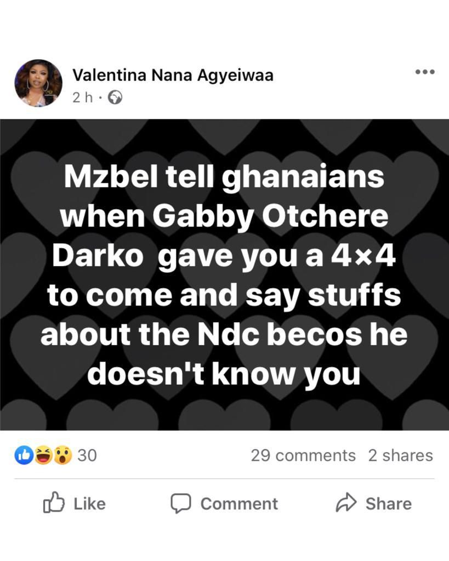
Task: Click the curved arrow Share icon
Action: pos(346,503)
